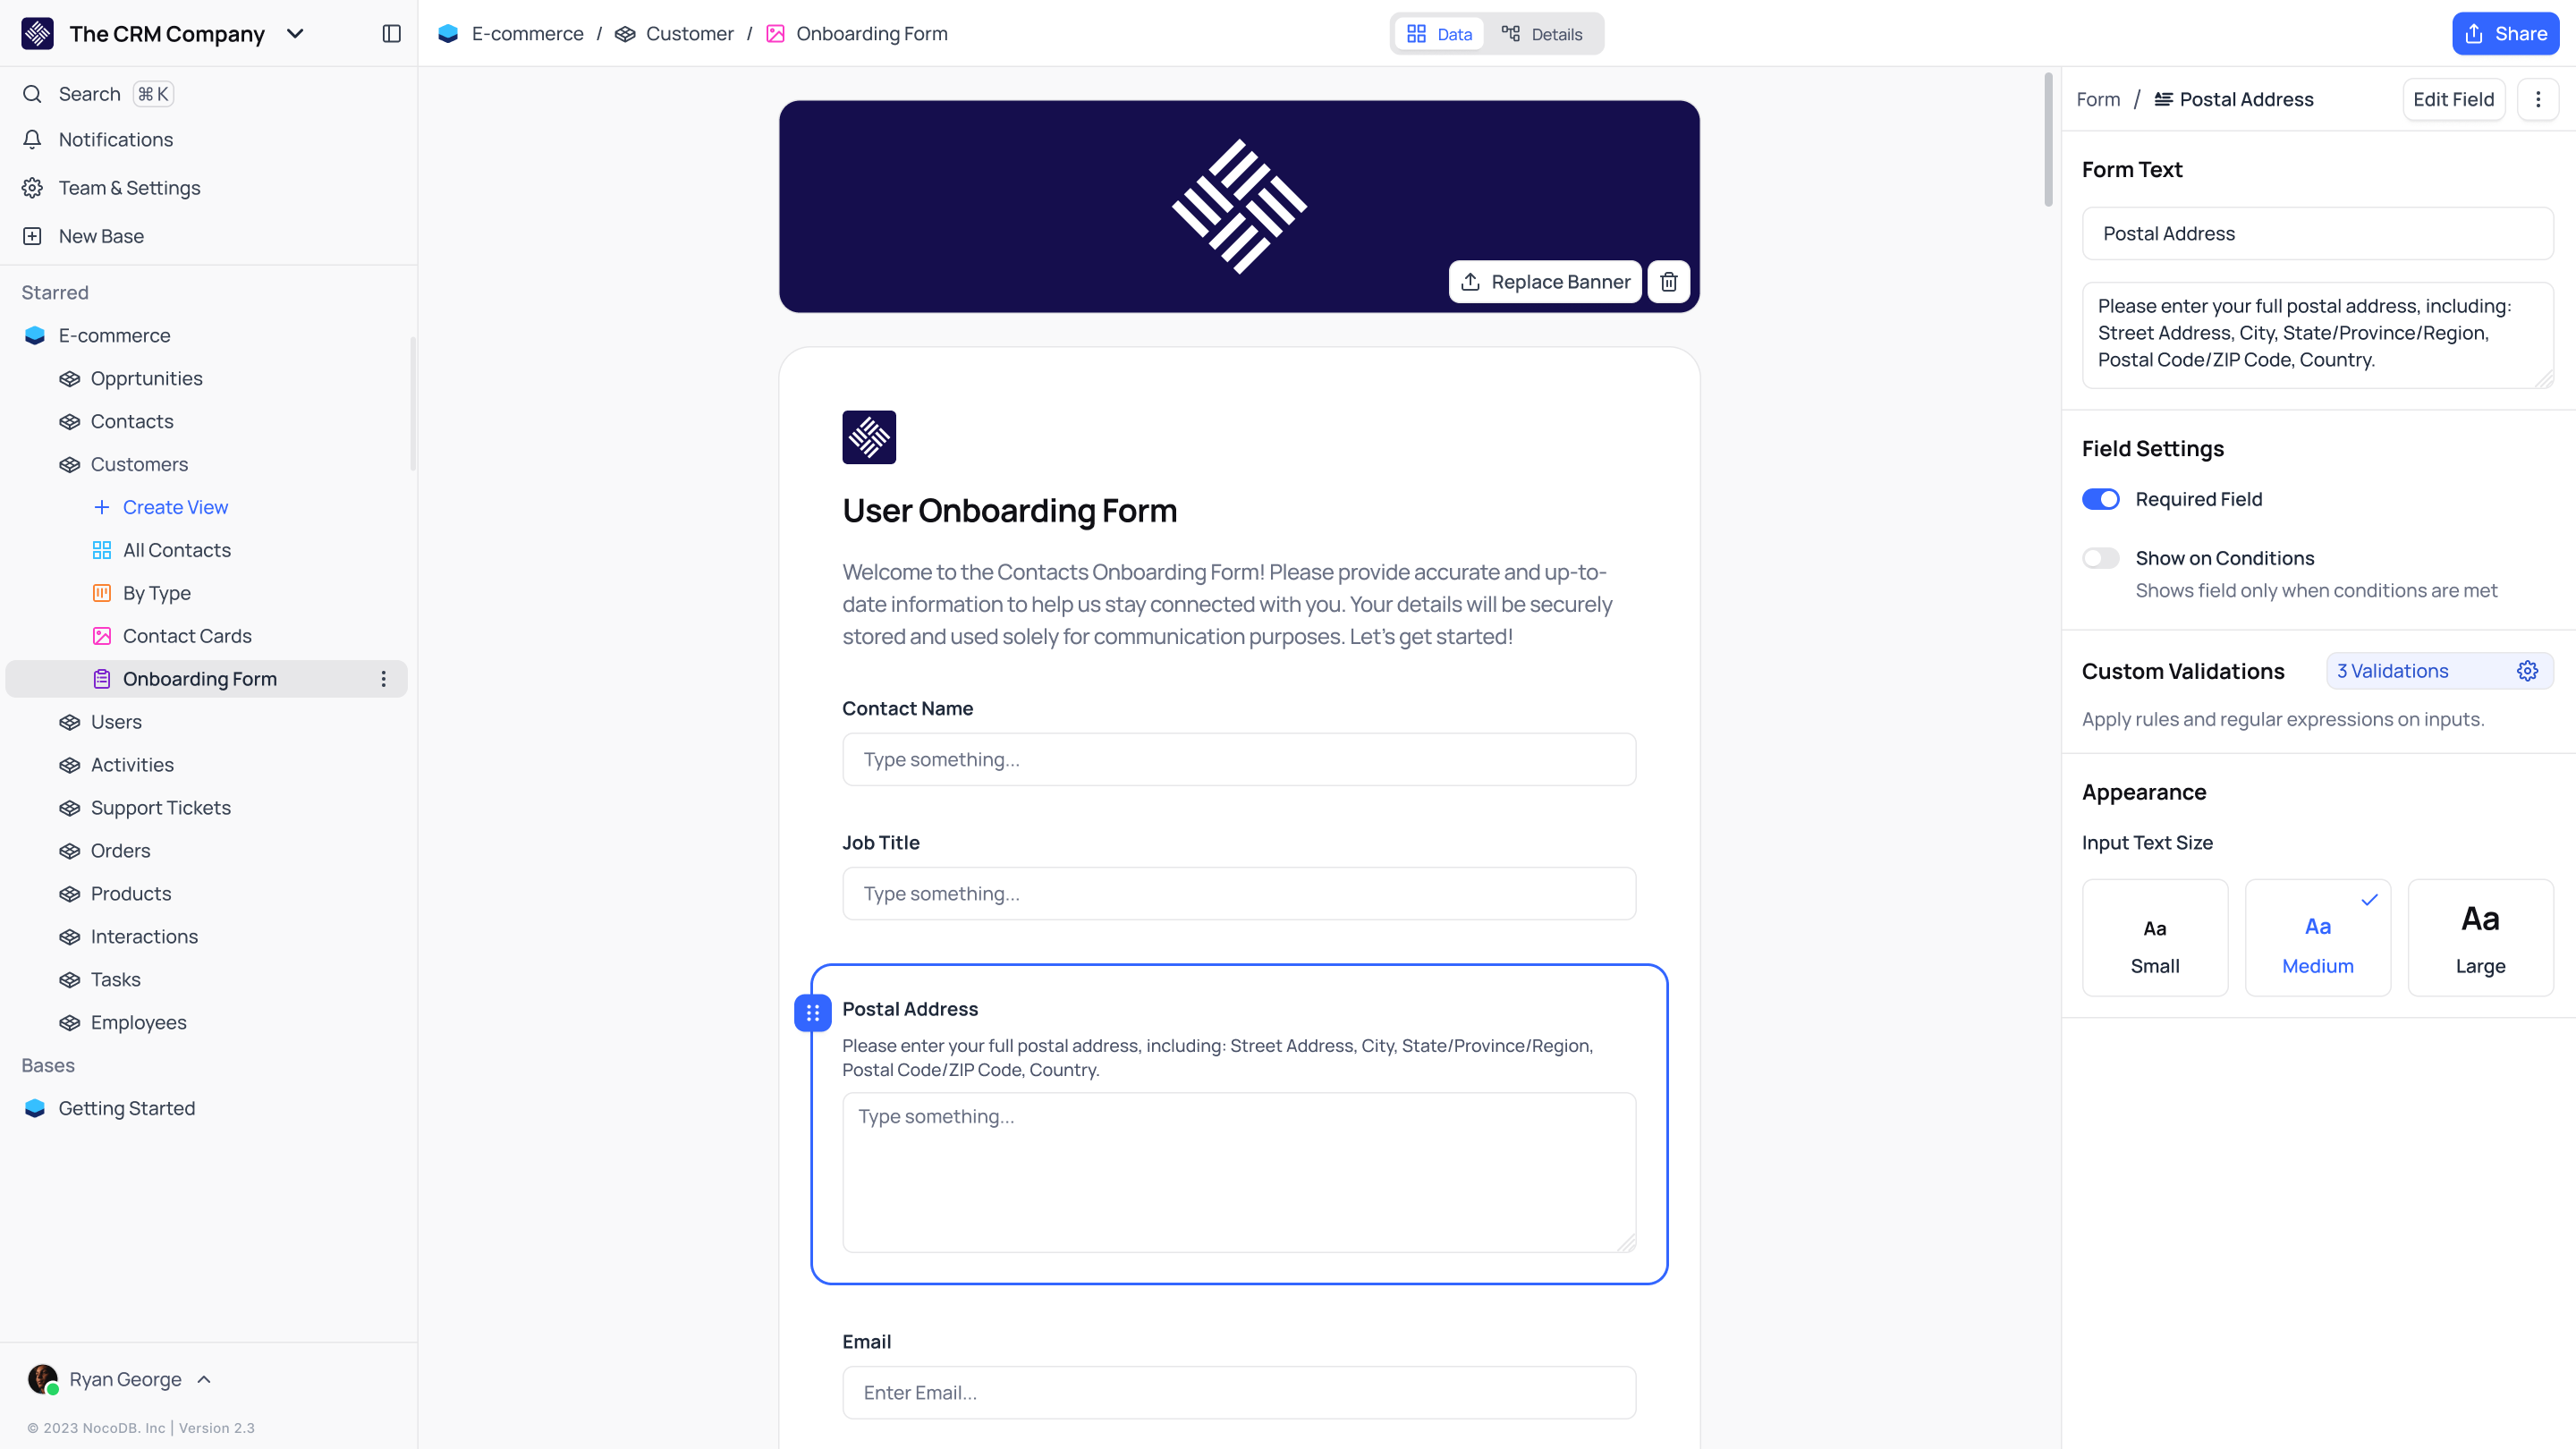
Task: Open the Onboarding Form view options menu
Action: coord(383,679)
